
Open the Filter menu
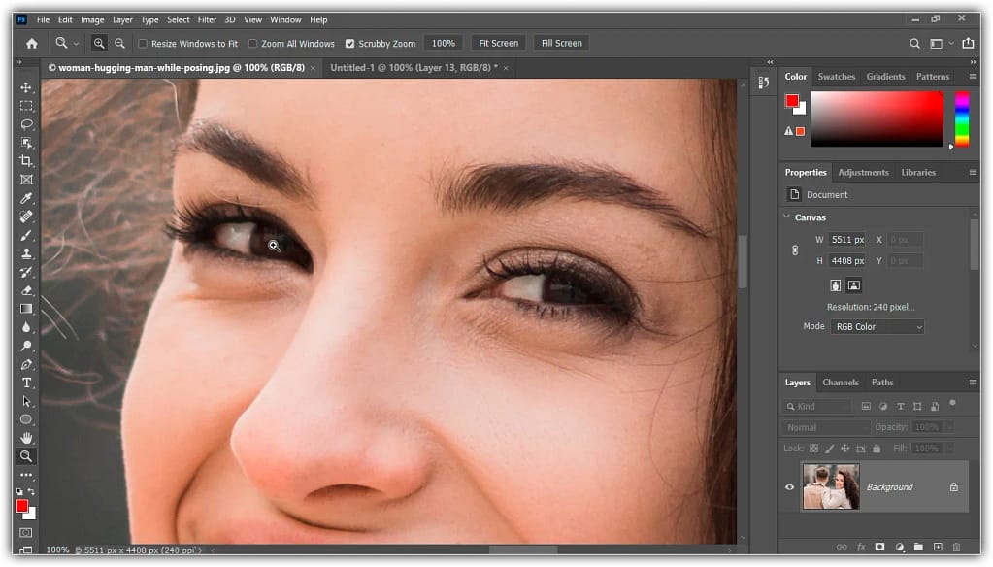207,19
